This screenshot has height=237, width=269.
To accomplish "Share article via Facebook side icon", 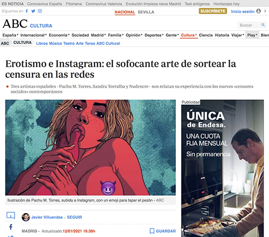I will click(11, 227).
